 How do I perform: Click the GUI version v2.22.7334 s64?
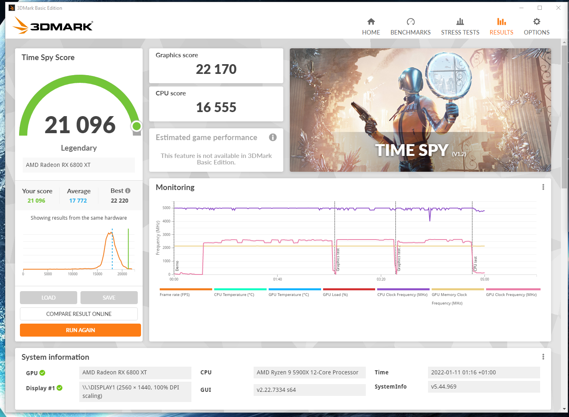(309, 390)
